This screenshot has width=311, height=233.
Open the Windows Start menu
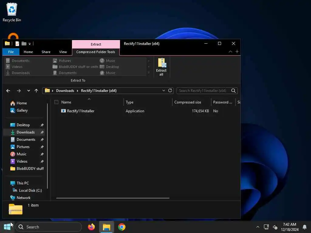(7, 227)
